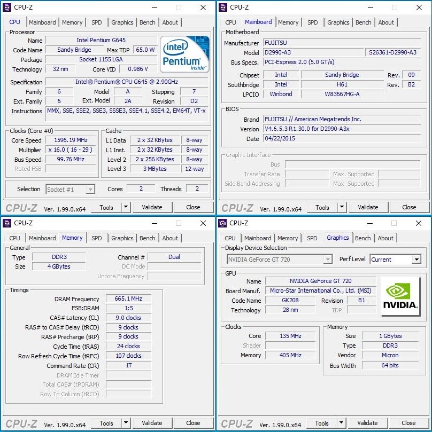
Task: Click GPU memory bus width 64 bits
Action: click(x=390, y=365)
